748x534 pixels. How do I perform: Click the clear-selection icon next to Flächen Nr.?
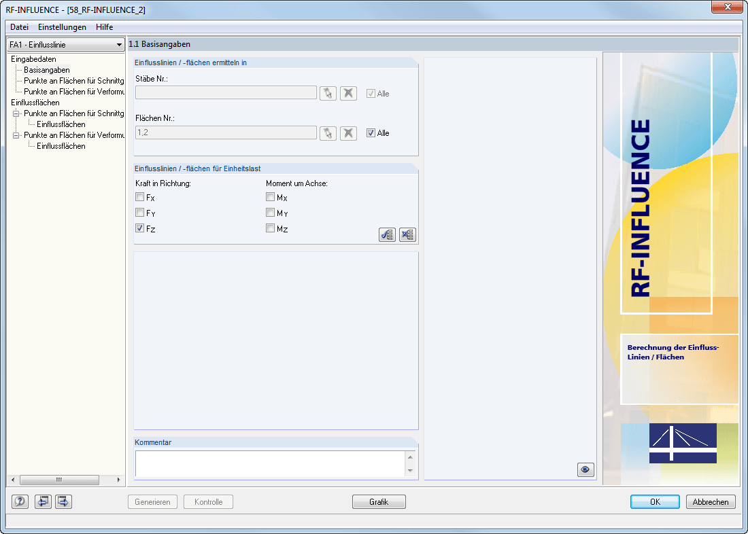point(349,133)
